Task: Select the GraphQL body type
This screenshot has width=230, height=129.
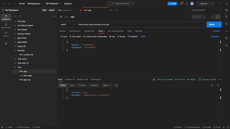Action: point(132,37)
